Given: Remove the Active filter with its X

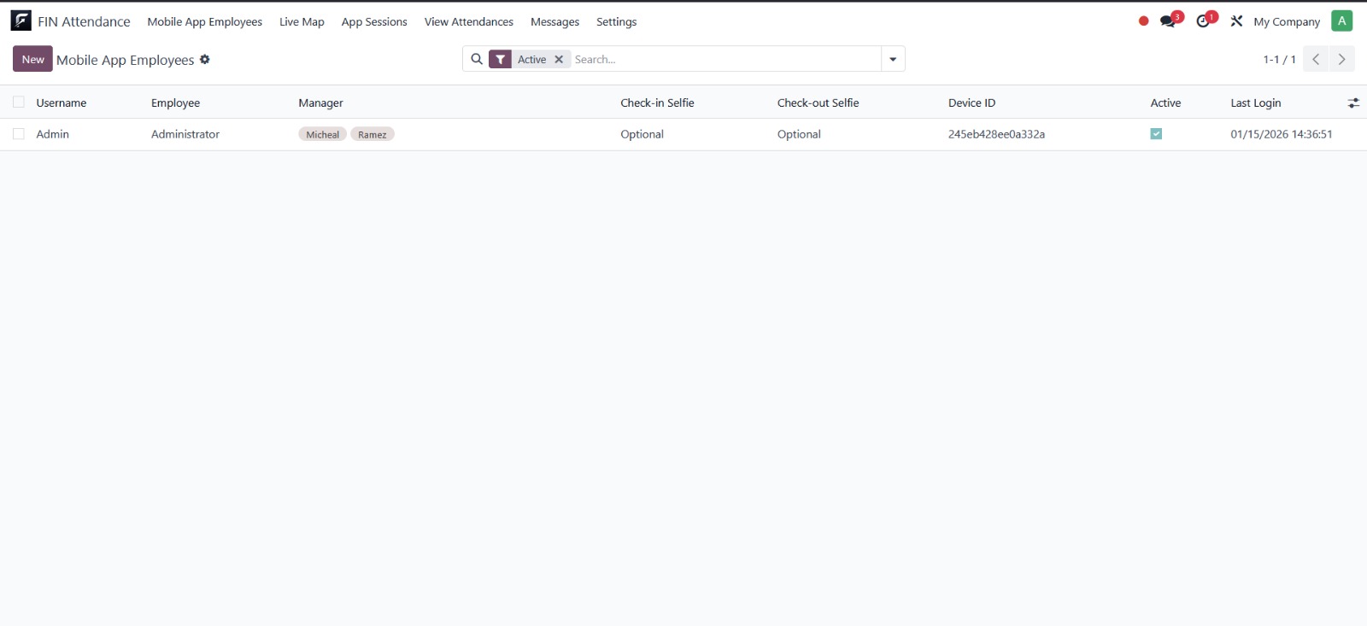Looking at the screenshot, I should coord(559,60).
